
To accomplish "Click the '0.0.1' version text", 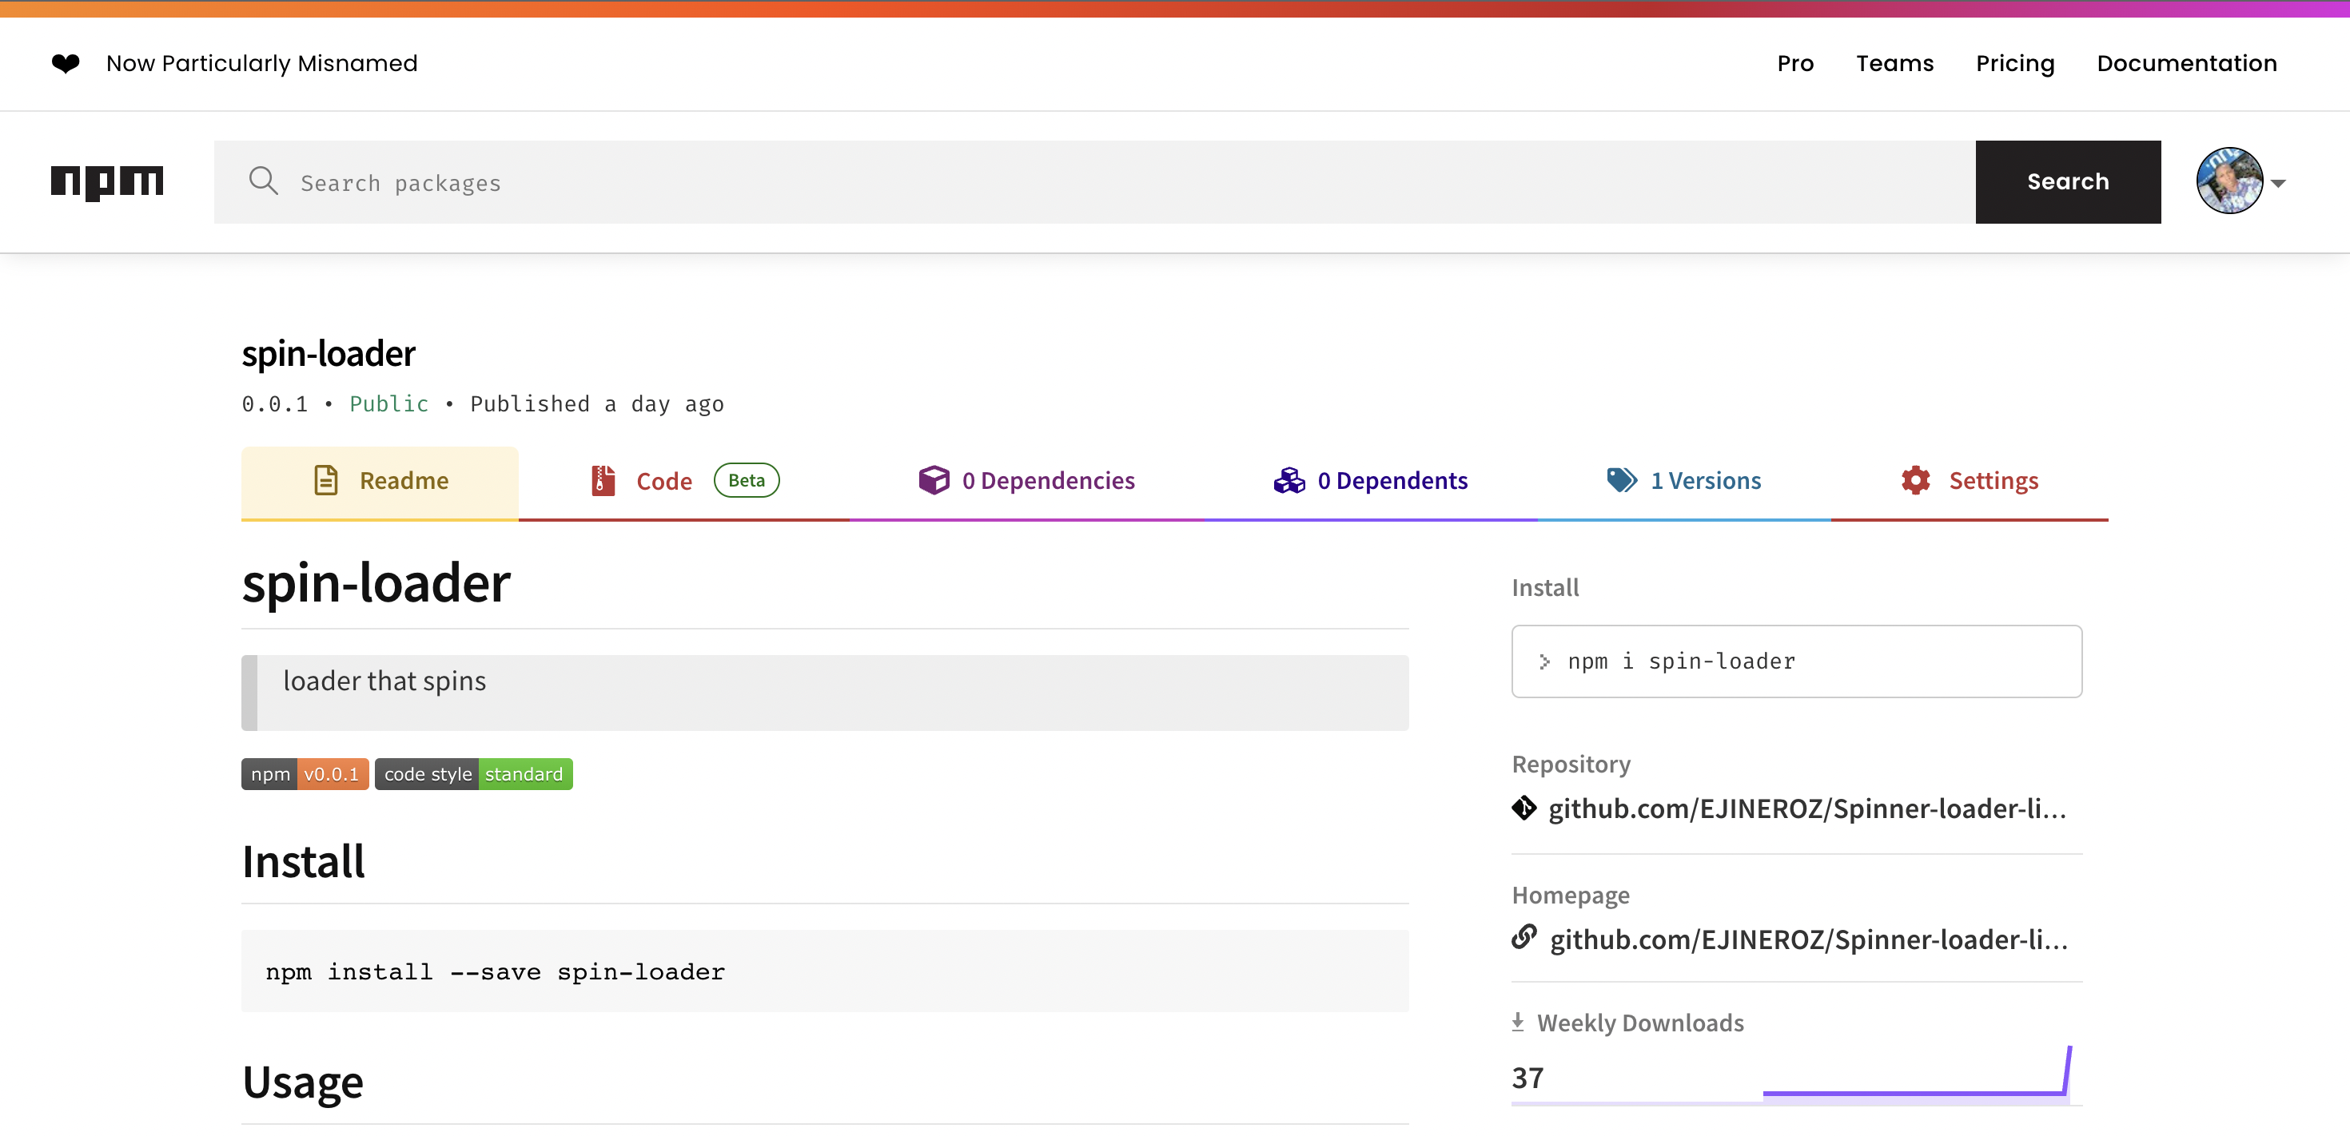I will [275, 404].
